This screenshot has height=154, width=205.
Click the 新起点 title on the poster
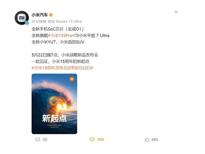click(x=54, y=118)
